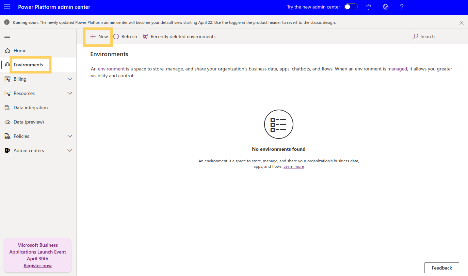Screen dimensions: 468x276
Task: Click the recycle bin icon in toolbar
Action: [145, 36]
